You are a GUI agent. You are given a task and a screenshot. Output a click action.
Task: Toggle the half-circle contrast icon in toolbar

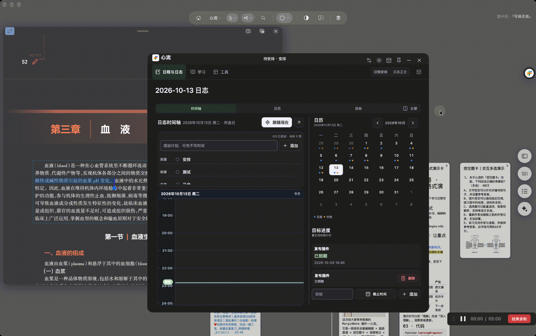(x=306, y=18)
